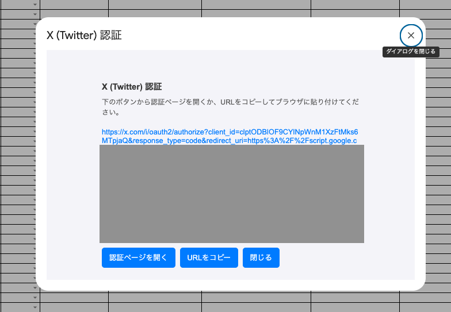Expand the dropdown arrow in the second-to-last row
The image size is (451, 312).
click(x=35, y=298)
